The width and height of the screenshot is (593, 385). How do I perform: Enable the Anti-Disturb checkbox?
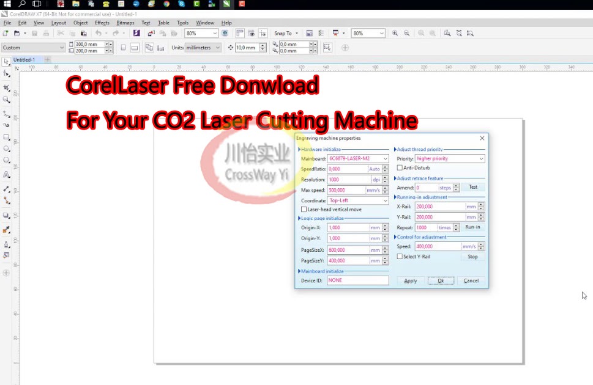(400, 168)
